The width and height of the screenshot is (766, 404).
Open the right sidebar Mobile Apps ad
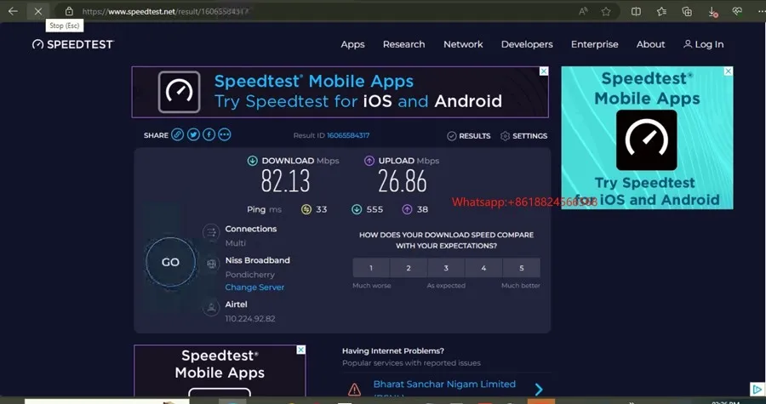click(648, 138)
